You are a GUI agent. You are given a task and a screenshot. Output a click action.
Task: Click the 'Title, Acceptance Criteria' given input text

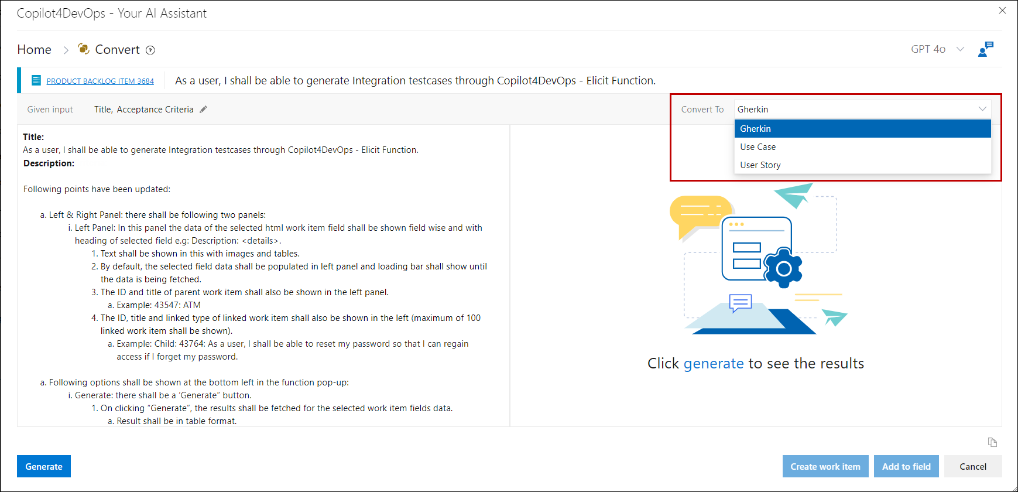coord(143,110)
